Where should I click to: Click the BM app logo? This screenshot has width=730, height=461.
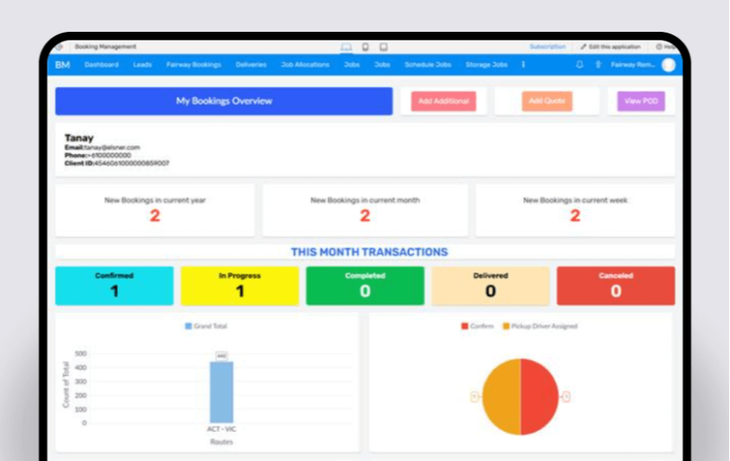point(63,65)
